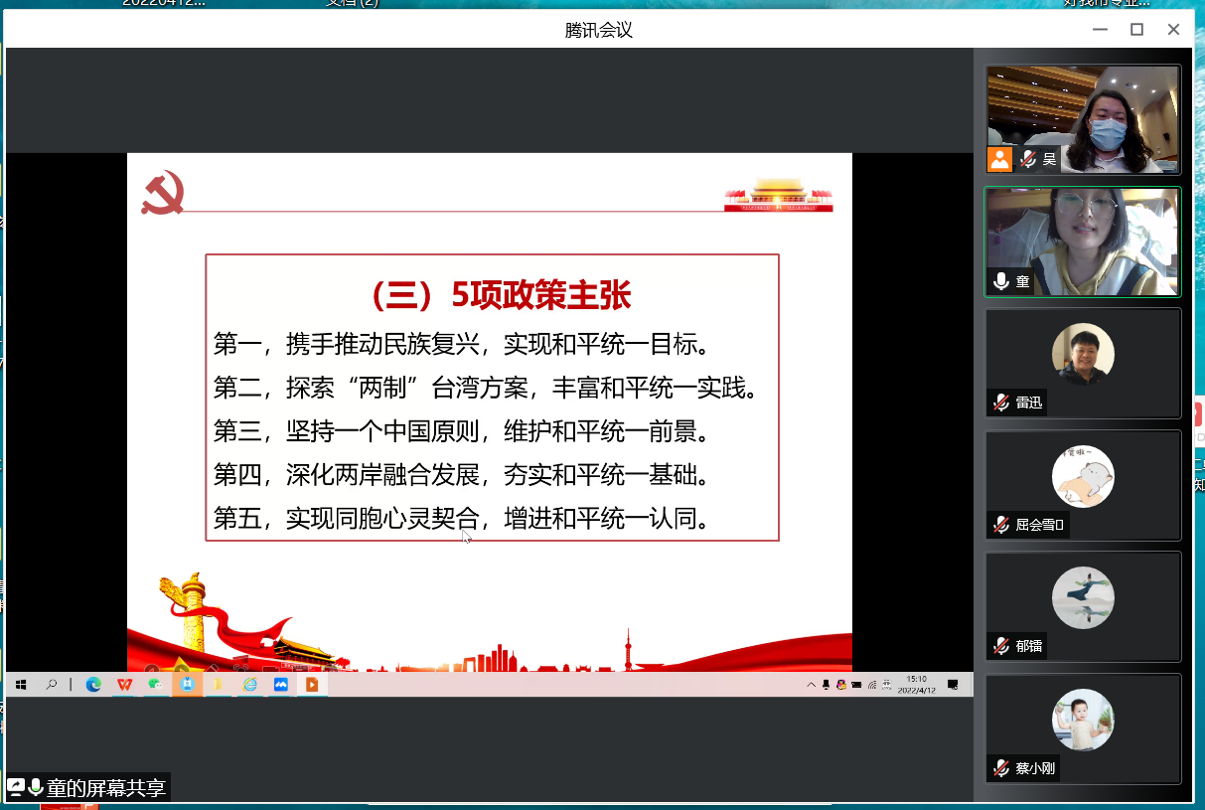Click the WPS Office icon in shared taskbar
Screen dimensions: 1205x810
(124, 684)
